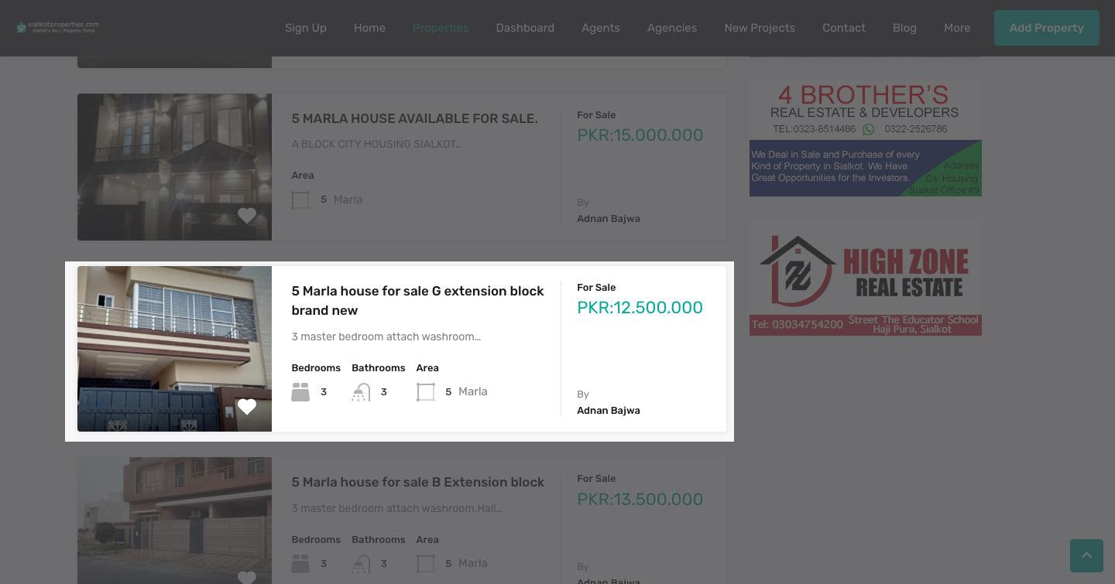This screenshot has height=584, width=1115.
Task: Click agent Adnan Bajwa on PKR:12.500.000 listing
Action: 609,411
